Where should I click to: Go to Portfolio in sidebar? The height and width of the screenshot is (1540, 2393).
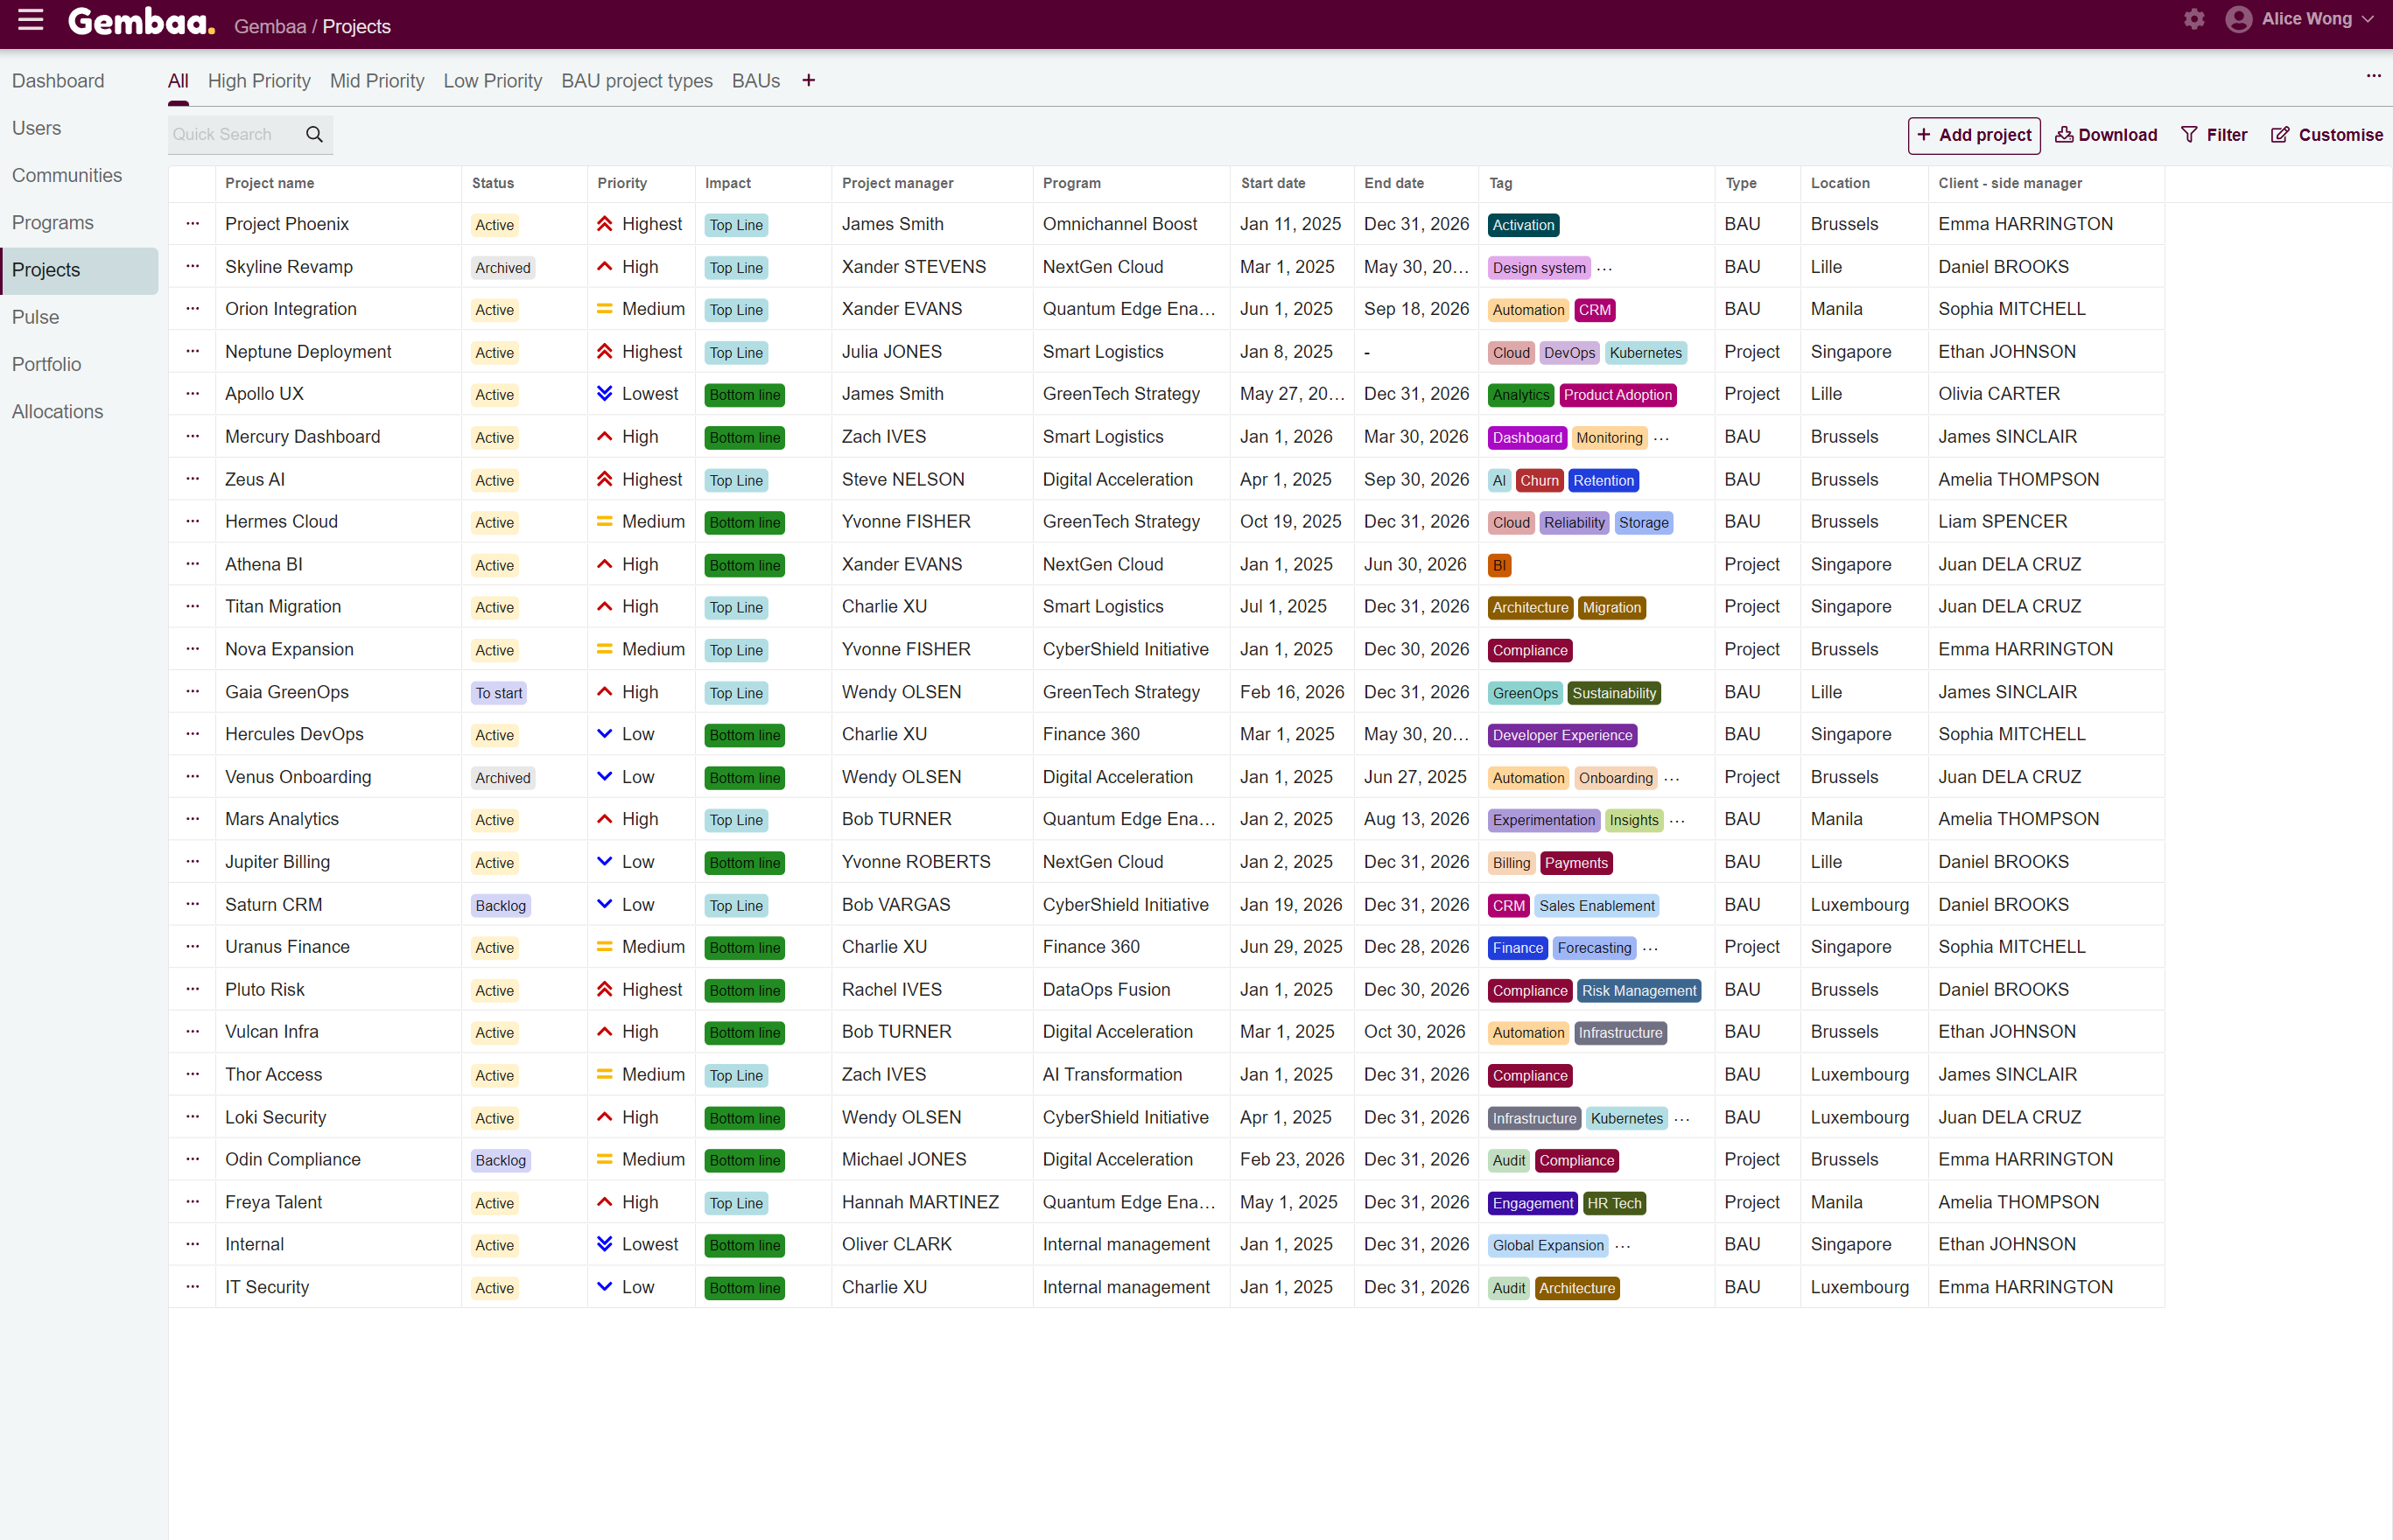pos(46,364)
